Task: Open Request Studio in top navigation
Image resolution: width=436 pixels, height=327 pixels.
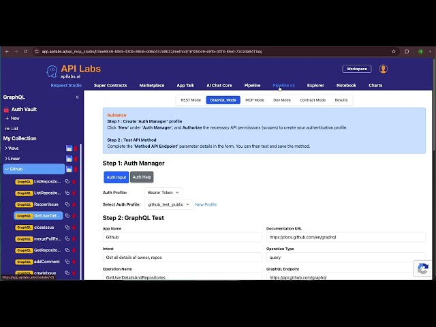Action: [x=66, y=85]
